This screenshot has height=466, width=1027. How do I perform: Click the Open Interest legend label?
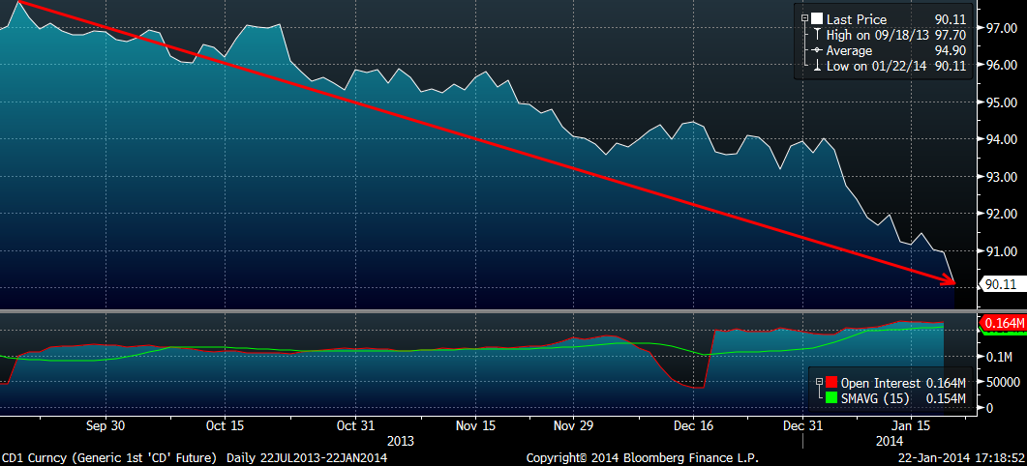[x=881, y=384]
